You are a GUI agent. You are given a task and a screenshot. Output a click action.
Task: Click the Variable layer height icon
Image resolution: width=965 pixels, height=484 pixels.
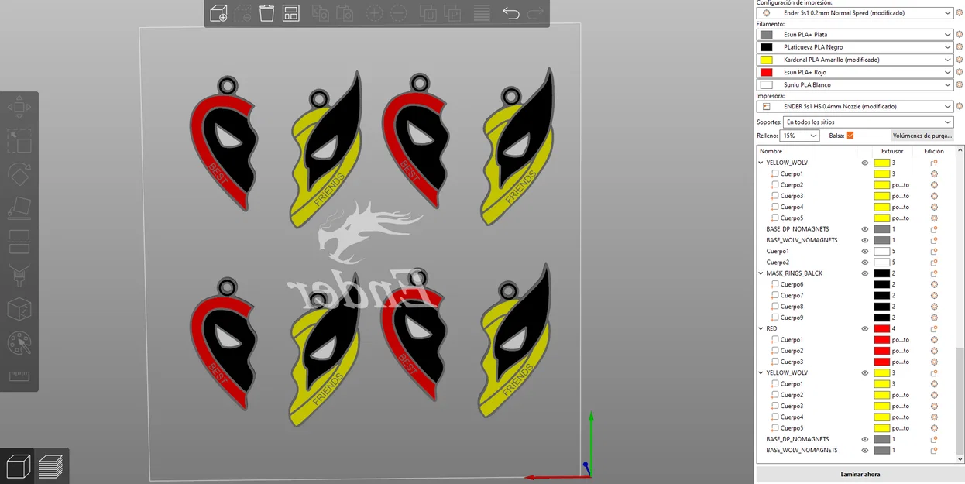482,13
